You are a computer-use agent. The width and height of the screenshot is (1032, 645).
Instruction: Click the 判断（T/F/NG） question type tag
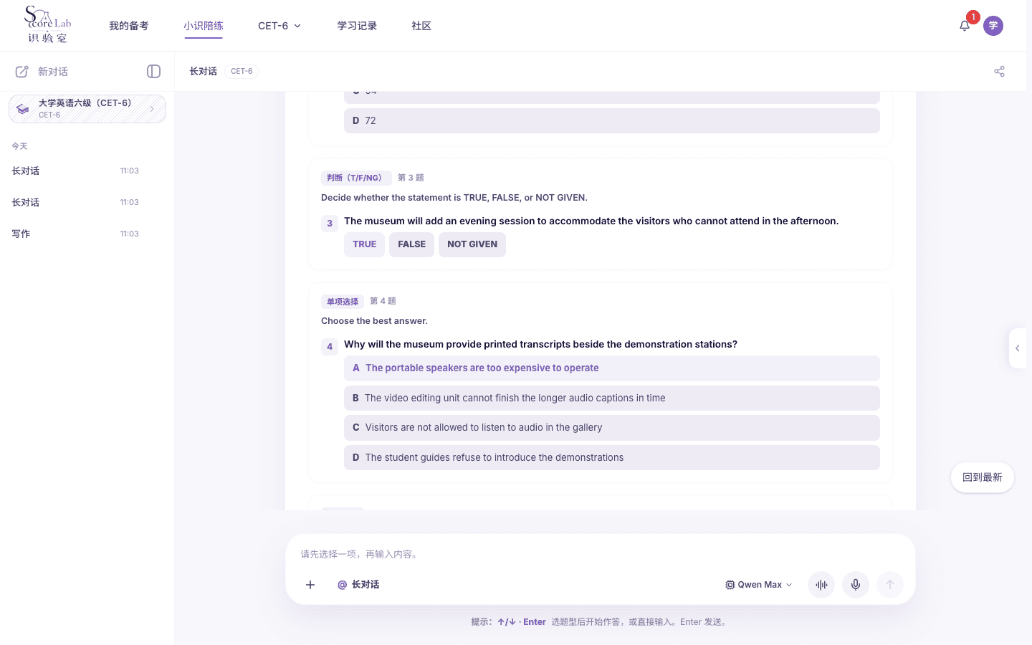[x=356, y=178]
